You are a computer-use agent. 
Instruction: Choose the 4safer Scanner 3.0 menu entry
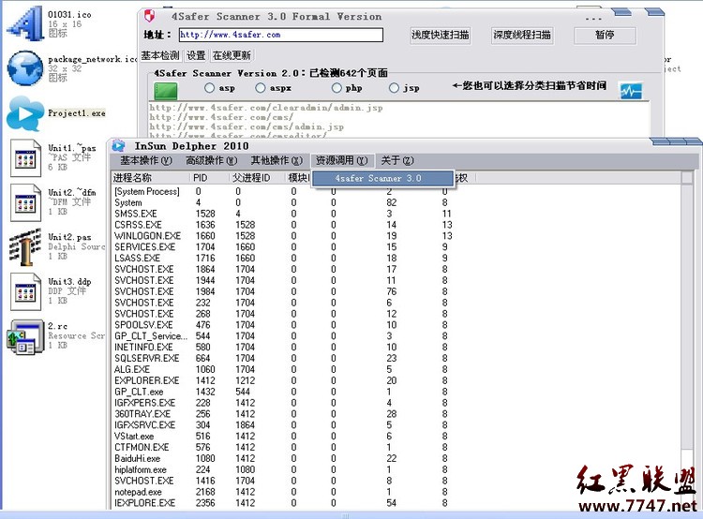tap(382, 178)
